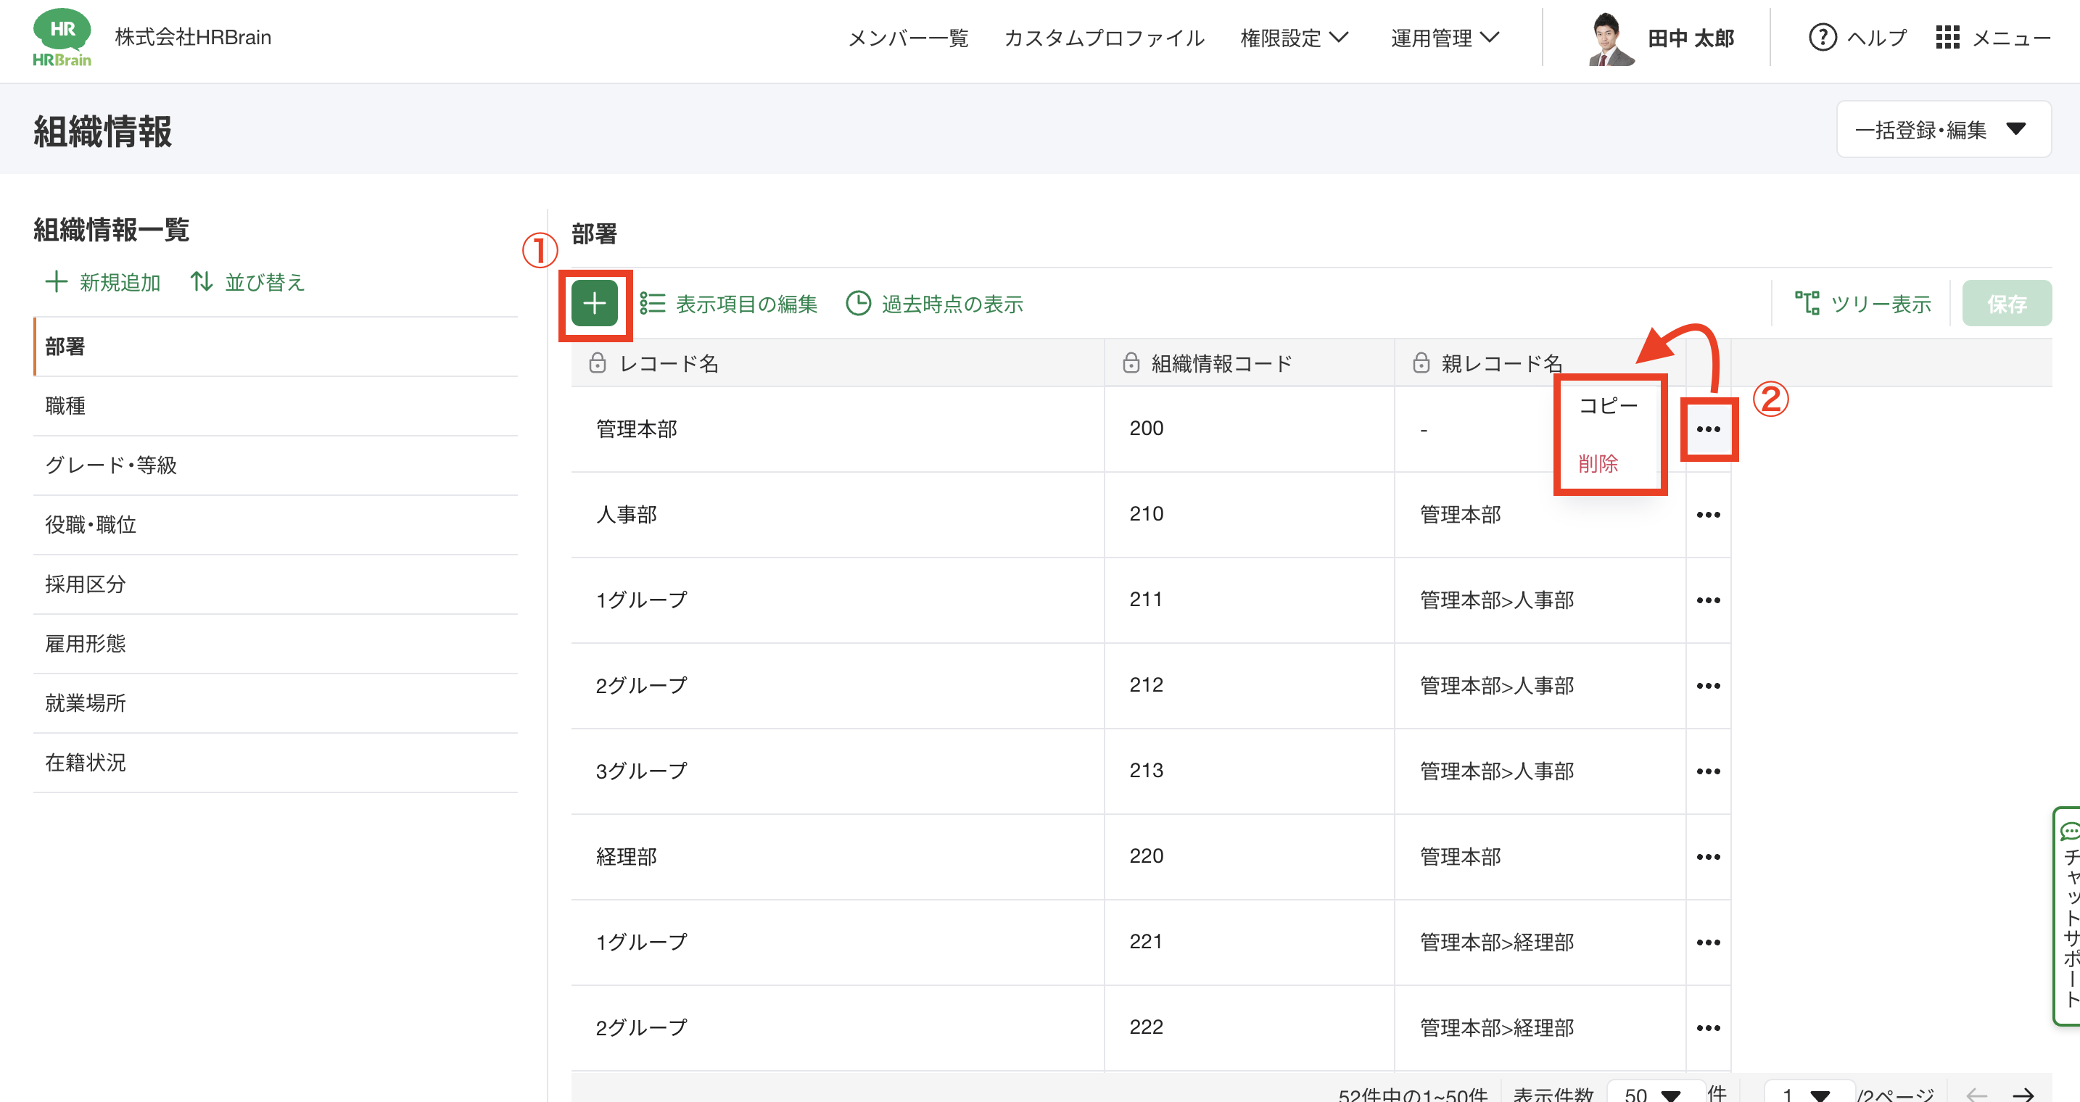
Task: Open the メニュー grid icon
Action: click(x=1947, y=38)
